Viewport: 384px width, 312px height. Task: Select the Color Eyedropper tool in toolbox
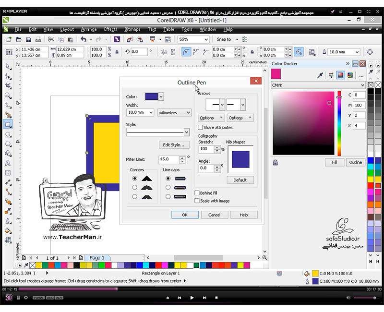tap(8, 211)
